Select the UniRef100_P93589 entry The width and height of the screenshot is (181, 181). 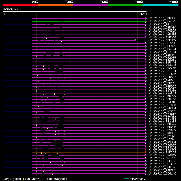point(162,155)
